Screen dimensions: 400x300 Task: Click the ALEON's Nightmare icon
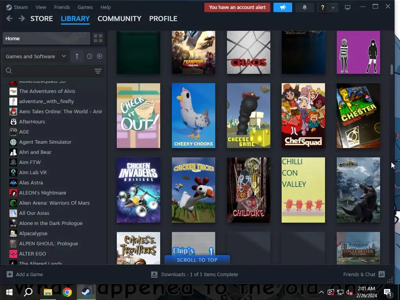coord(13,193)
